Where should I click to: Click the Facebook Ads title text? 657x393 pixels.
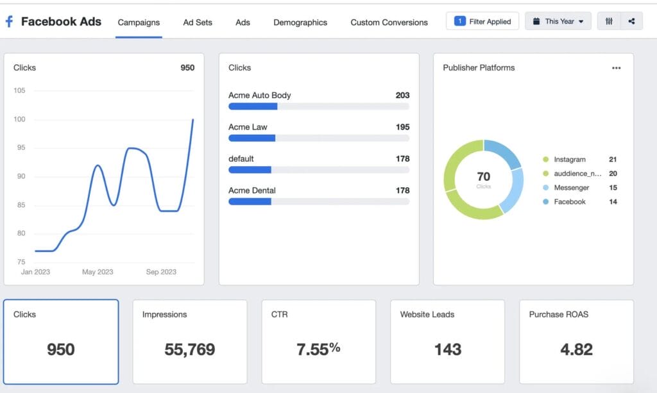coord(61,21)
